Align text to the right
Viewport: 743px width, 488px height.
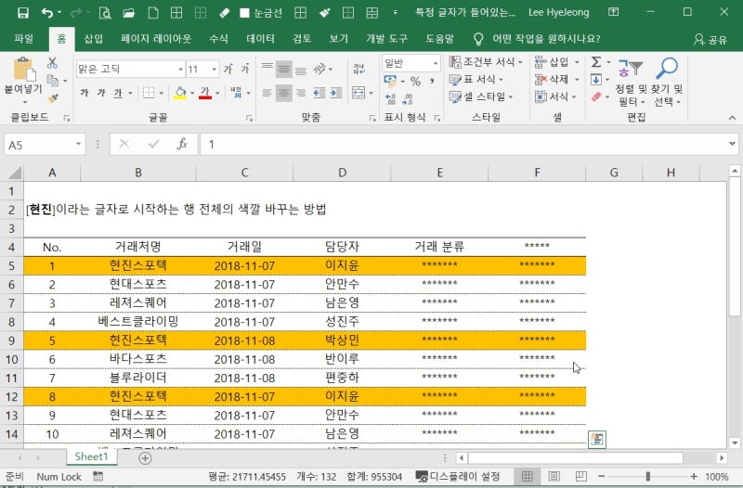[x=300, y=93]
